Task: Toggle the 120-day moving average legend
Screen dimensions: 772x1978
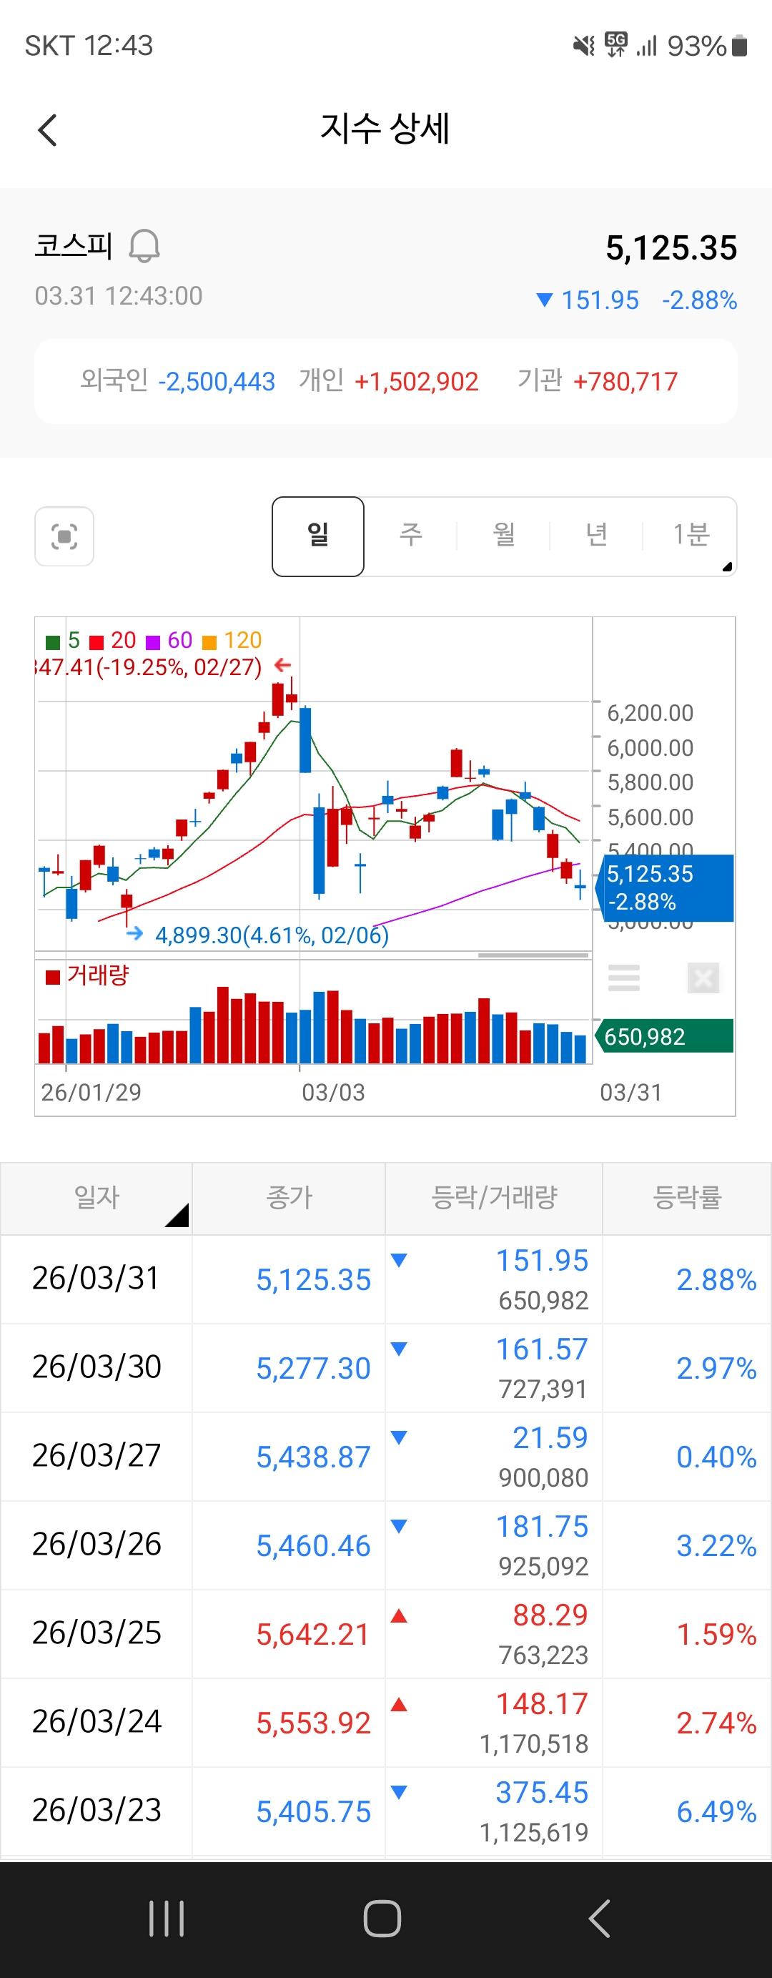Action: point(232,641)
